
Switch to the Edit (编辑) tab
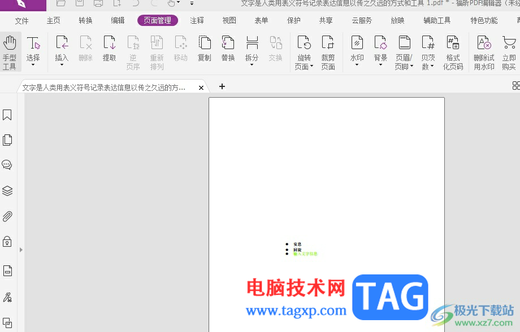[x=118, y=20]
